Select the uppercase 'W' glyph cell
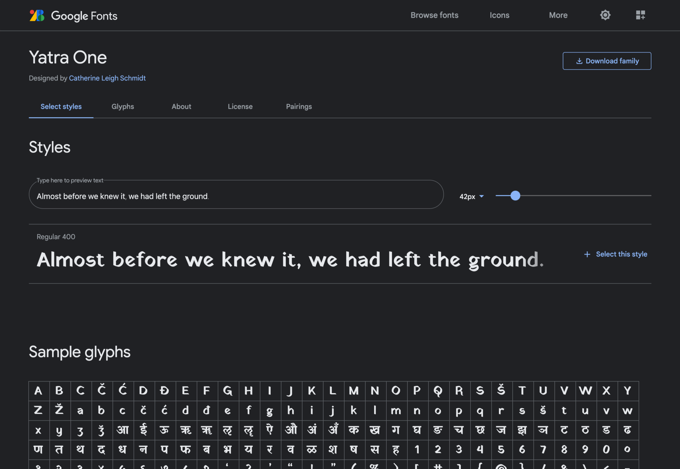 585,391
